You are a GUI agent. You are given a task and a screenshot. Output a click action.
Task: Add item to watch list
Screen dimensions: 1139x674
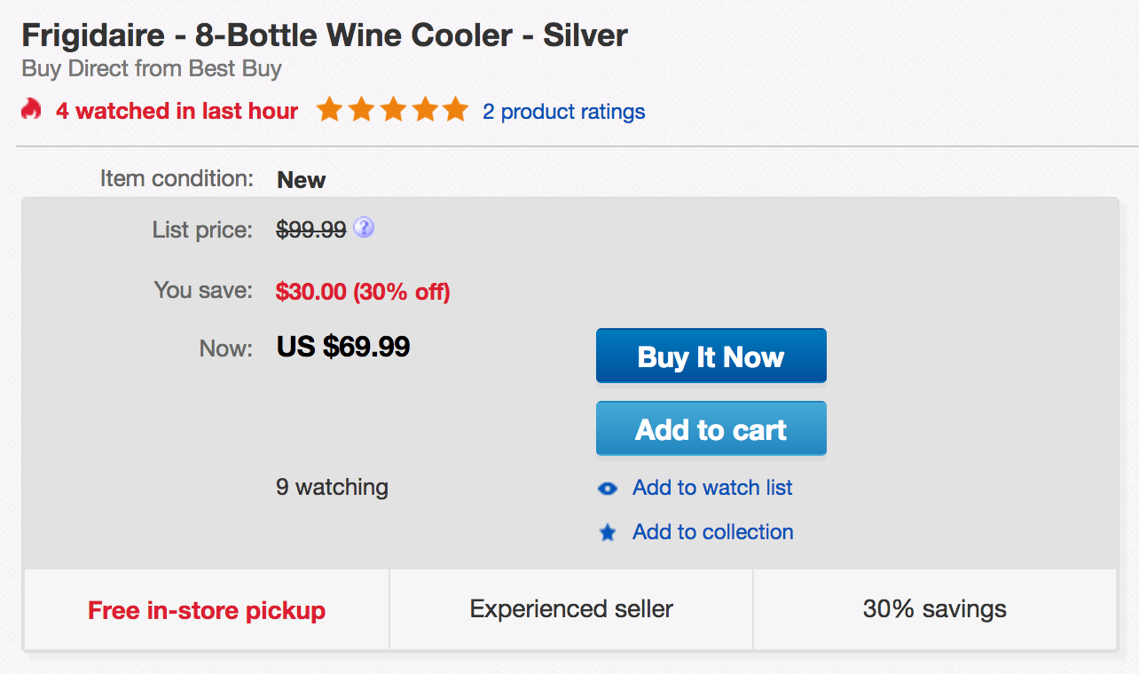712,488
